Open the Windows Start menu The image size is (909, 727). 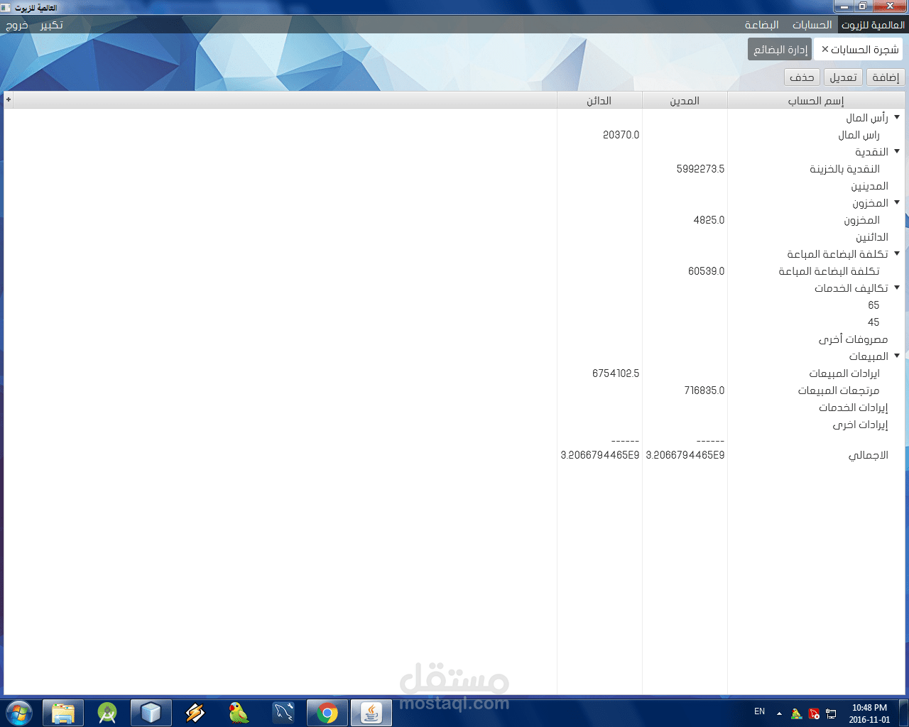pyautogui.click(x=19, y=713)
